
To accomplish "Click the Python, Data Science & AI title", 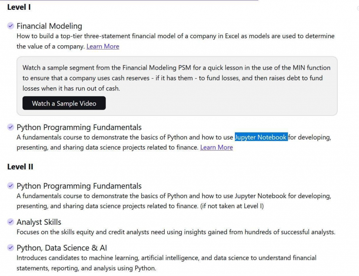I will [62, 248].
